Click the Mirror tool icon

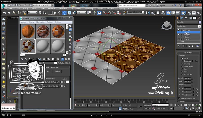(148, 13)
